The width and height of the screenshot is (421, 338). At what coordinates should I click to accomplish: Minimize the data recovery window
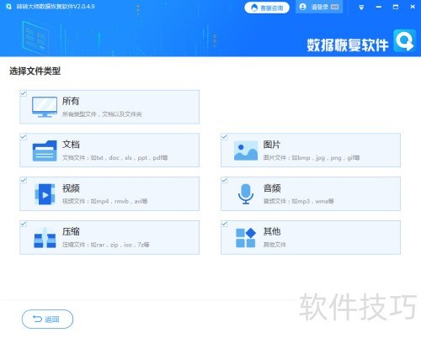point(379,7)
